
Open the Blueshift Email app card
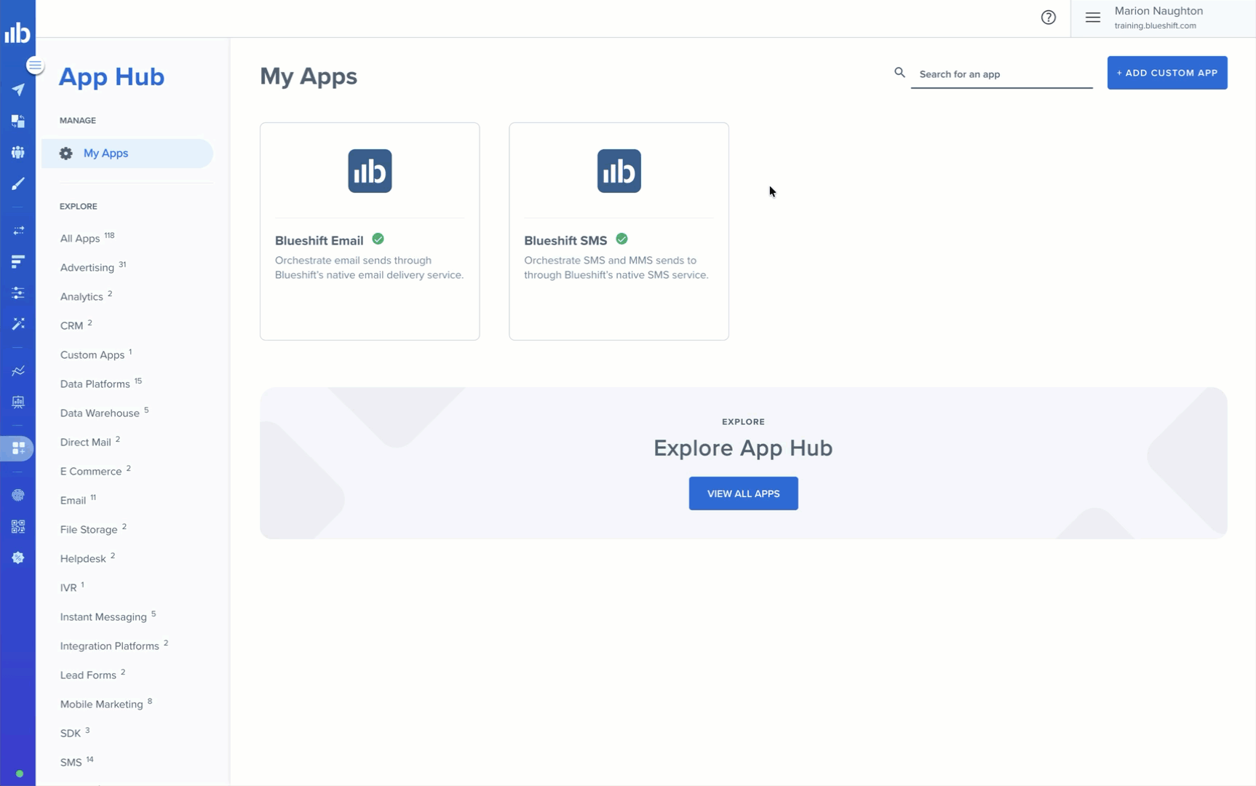tap(370, 231)
